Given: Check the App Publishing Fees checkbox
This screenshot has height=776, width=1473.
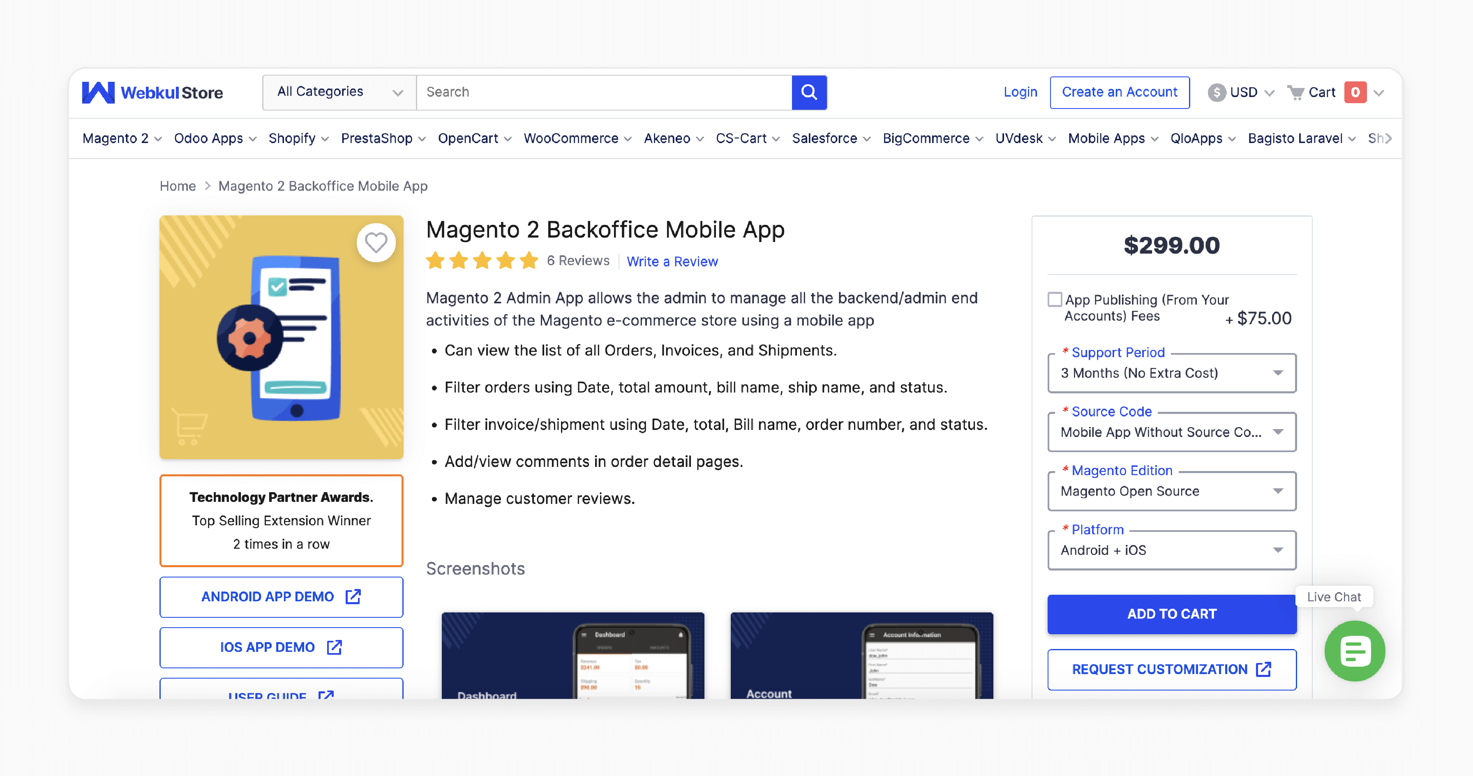Looking at the screenshot, I should click(x=1055, y=300).
